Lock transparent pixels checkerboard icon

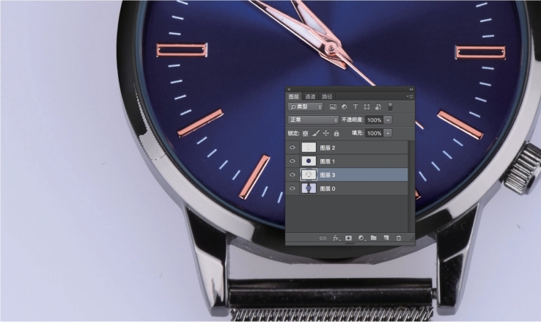pos(306,133)
